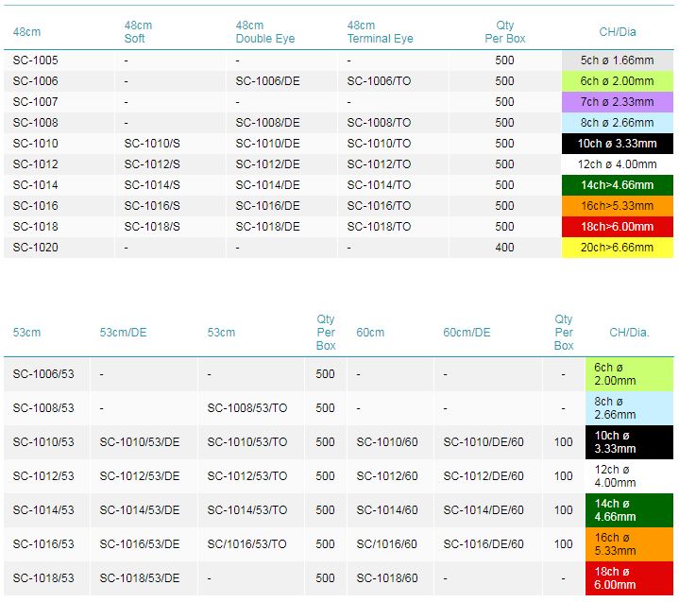The image size is (679, 602).
Task: Click the 48cm Terminal Eye column header
Action: (381, 32)
